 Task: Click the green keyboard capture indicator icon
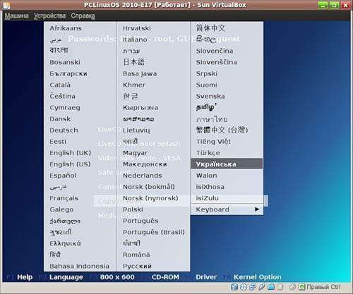tap(301, 287)
